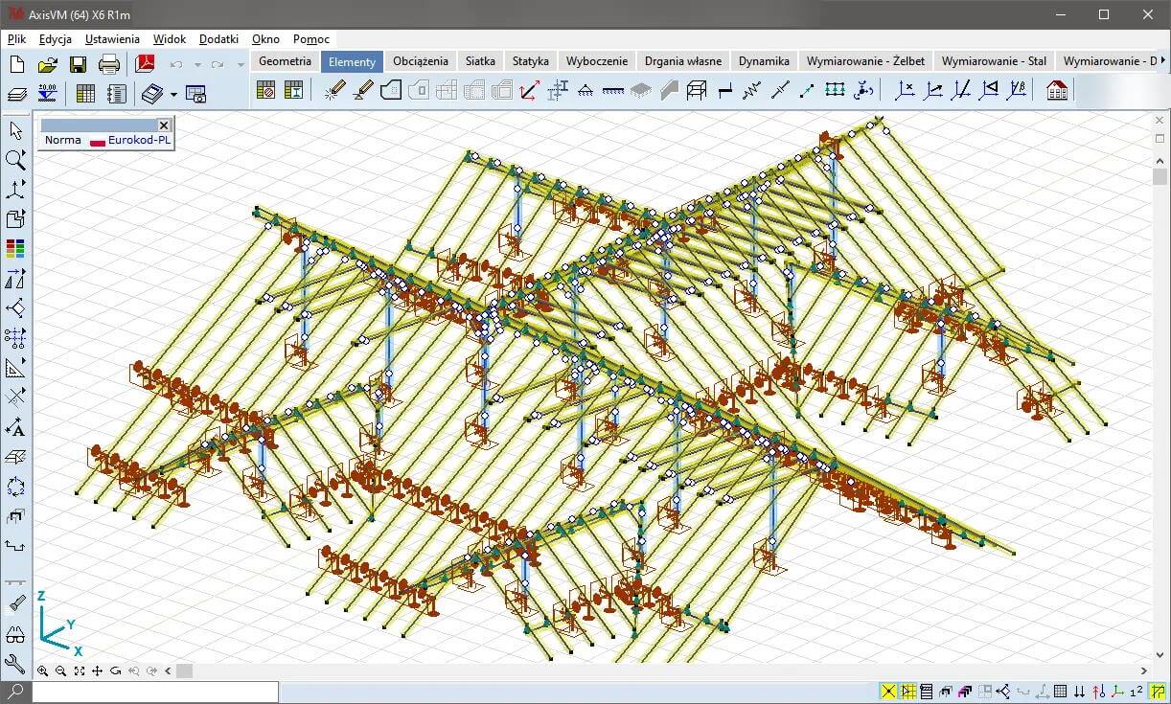Switch to the Obciążenia tab
Image resolution: width=1171 pixels, height=704 pixels.
420,60
